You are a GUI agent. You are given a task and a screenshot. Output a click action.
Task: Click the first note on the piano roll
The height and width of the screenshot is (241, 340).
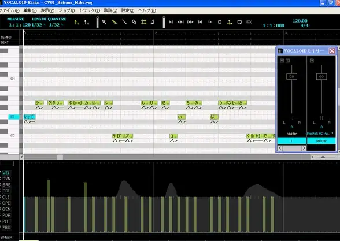(29, 117)
